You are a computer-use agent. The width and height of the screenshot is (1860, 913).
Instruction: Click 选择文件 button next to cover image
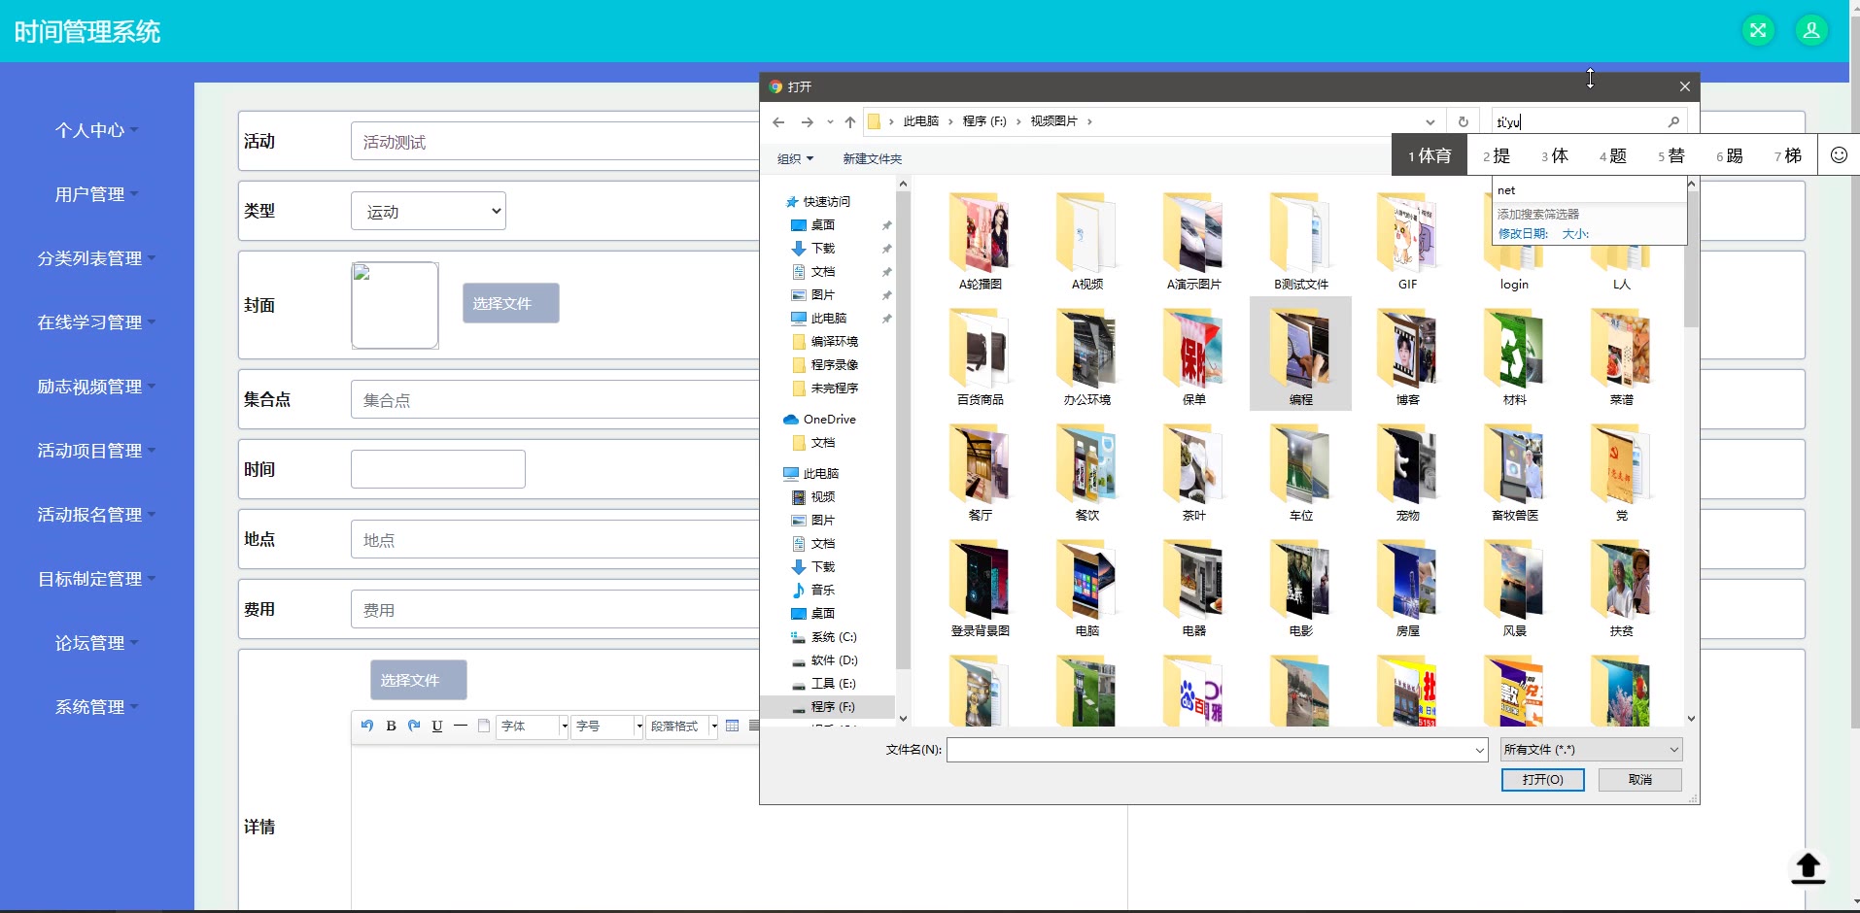[x=511, y=303]
